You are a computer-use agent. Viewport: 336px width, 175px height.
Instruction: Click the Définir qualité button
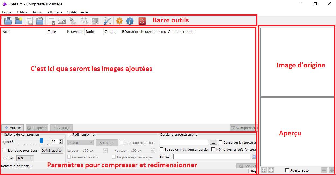click(52, 150)
